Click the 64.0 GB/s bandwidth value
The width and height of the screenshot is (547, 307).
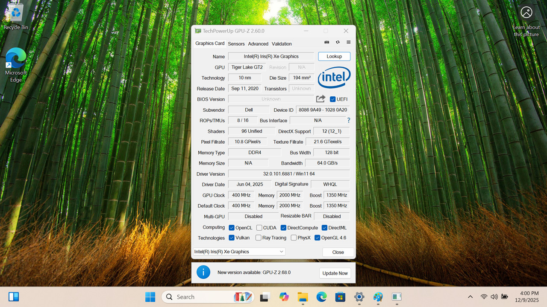point(327,163)
